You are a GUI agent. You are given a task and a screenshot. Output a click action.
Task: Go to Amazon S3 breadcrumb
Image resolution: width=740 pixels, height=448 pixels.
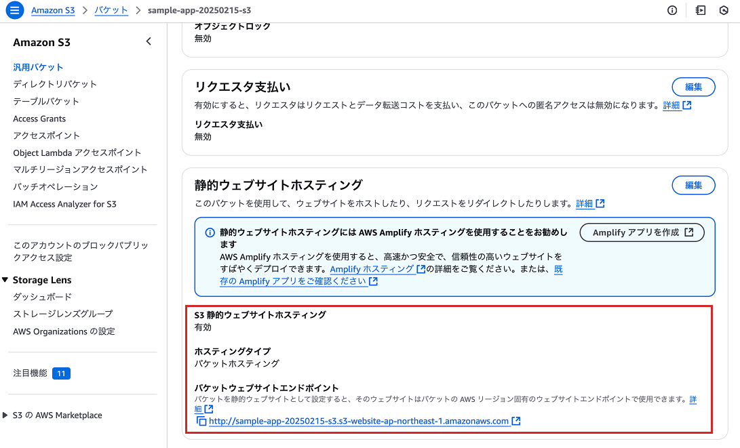pos(53,10)
